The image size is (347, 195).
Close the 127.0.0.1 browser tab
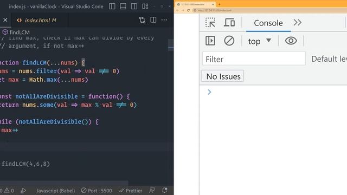213,4
